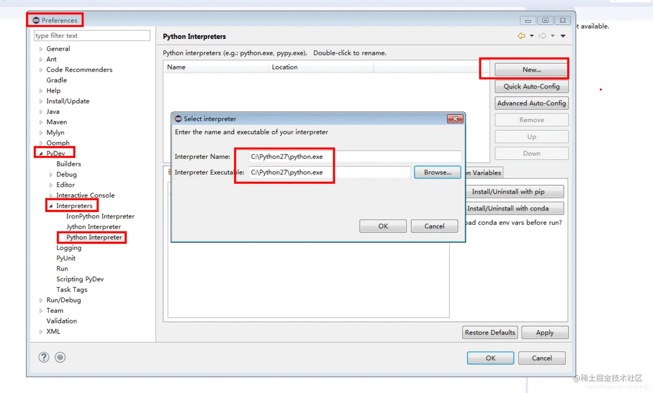Screen dimensions: 653x393
Task: Select Task Tags tree item
Action: tap(72, 289)
